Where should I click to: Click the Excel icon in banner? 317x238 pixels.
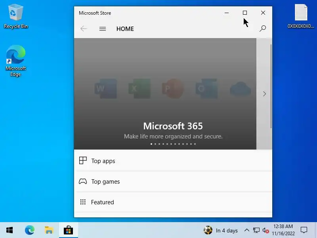click(139, 88)
